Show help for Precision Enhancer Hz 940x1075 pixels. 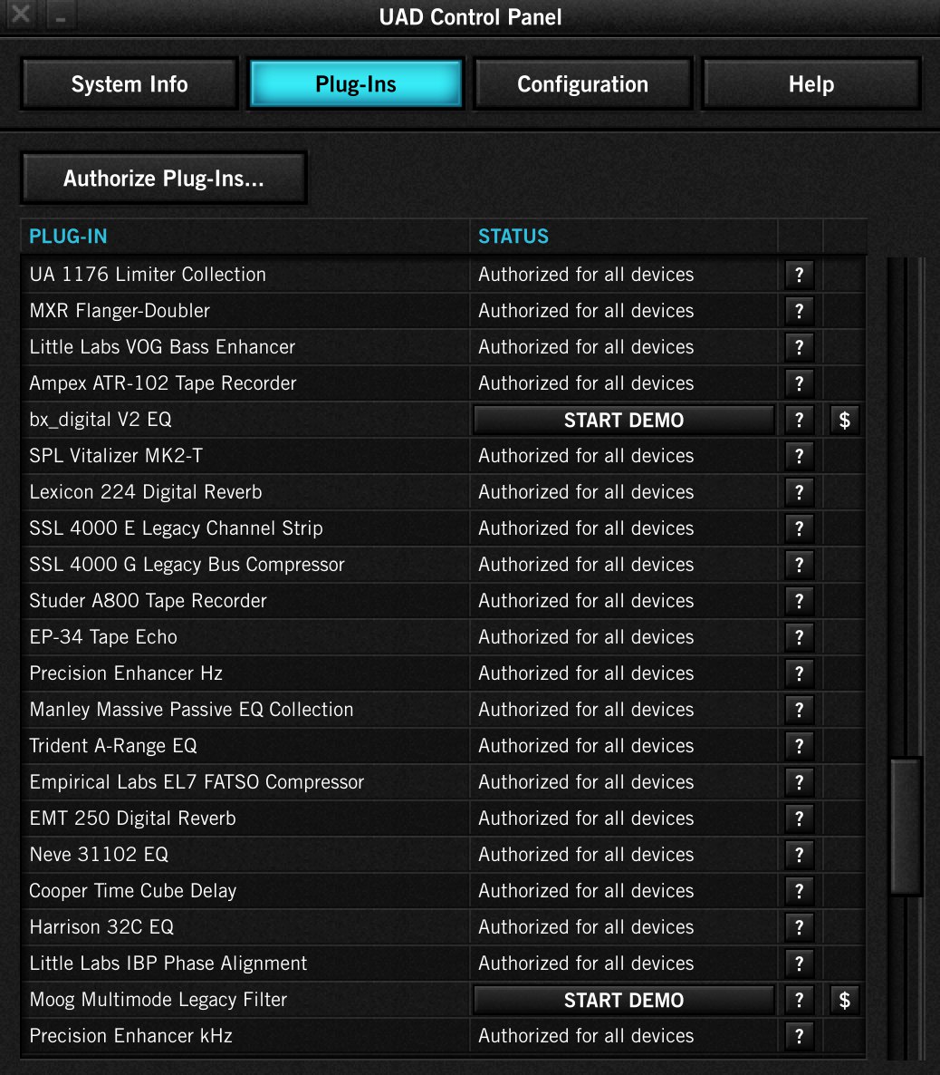point(799,674)
